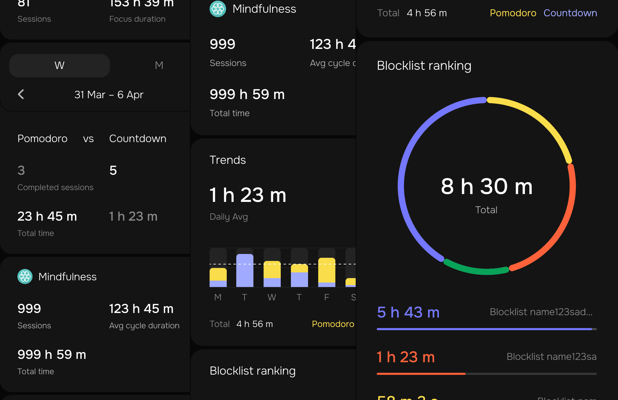Click Blocklist ranking heading in the middle column
Image resolution: width=618 pixels, height=400 pixels.
(252, 371)
